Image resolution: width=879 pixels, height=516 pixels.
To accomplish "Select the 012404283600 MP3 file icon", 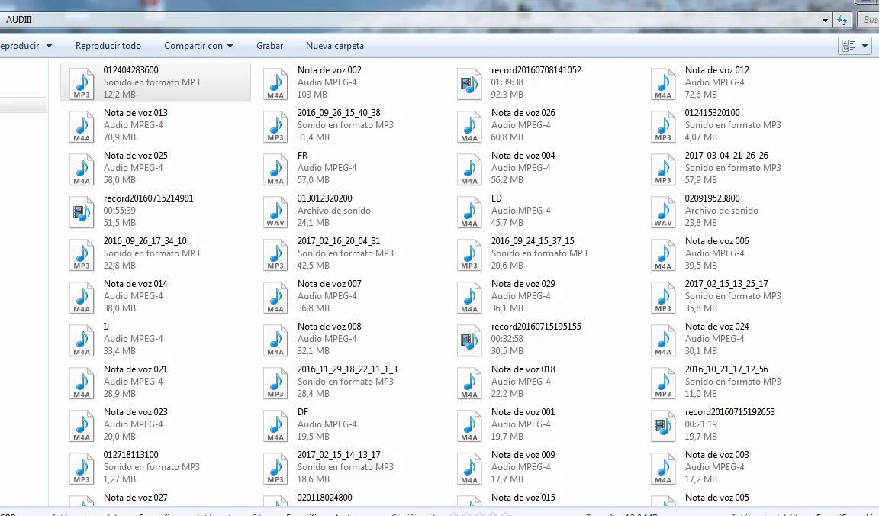I will [81, 83].
